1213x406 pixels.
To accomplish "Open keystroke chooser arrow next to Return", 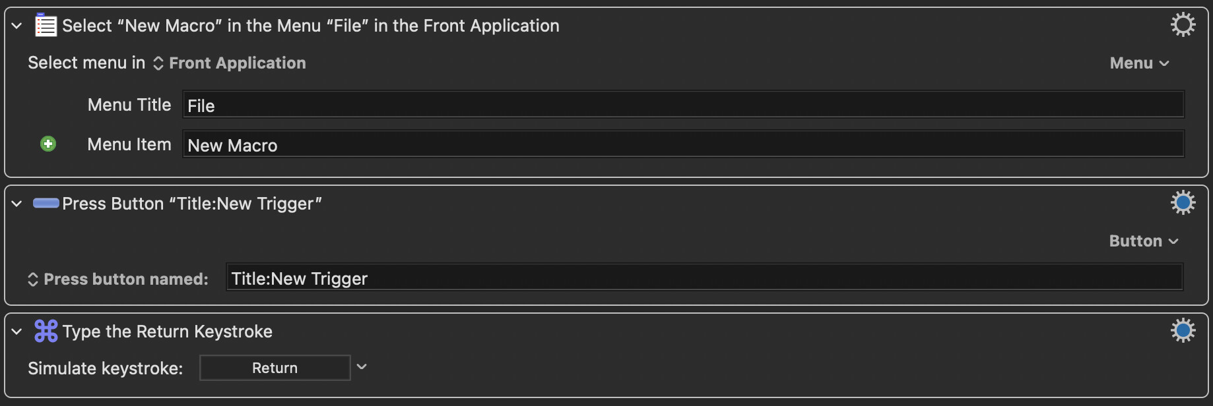I will click(362, 367).
